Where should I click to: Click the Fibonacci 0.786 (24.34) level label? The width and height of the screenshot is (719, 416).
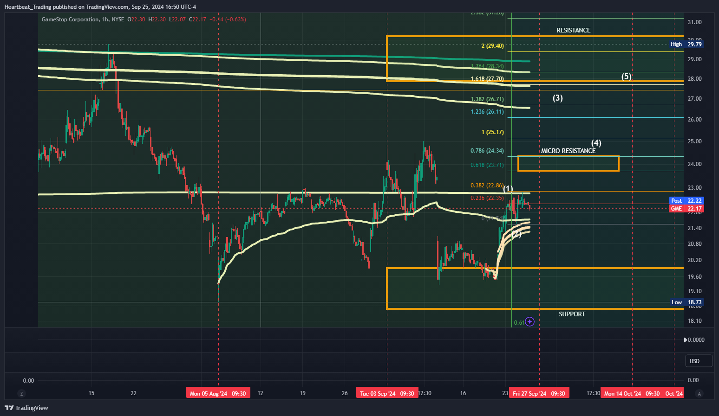[x=487, y=151]
